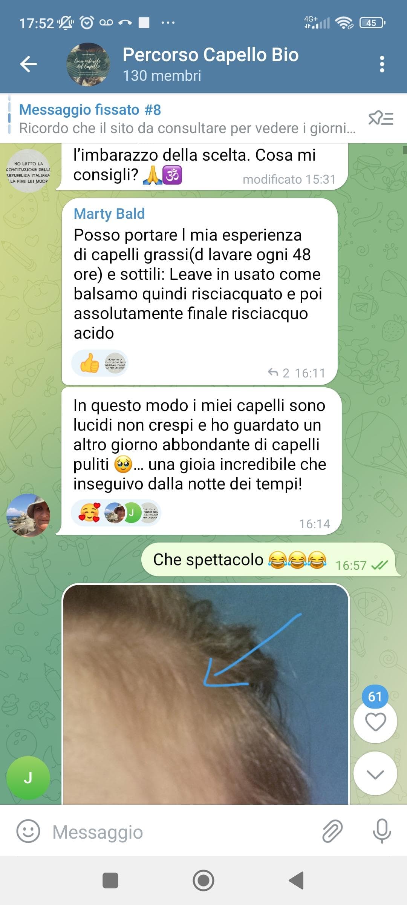Open the pinned messages list icon
The height and width of the screenshot is (905, 407).
381,119
